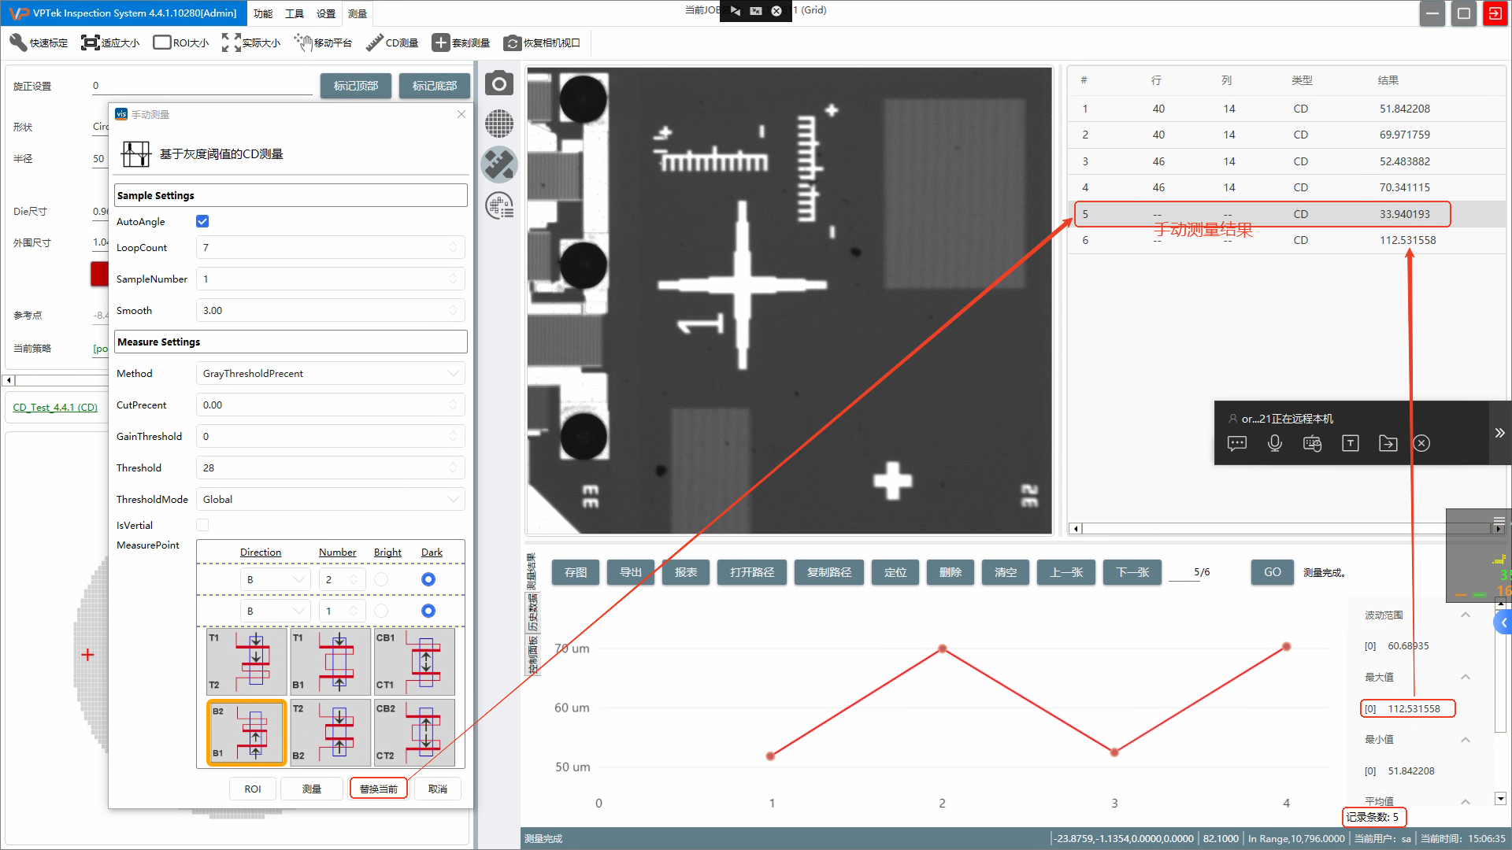The image size is (1512, 850).
Task: Activate the 移动平台 move-stage tool
Action: 323,42
